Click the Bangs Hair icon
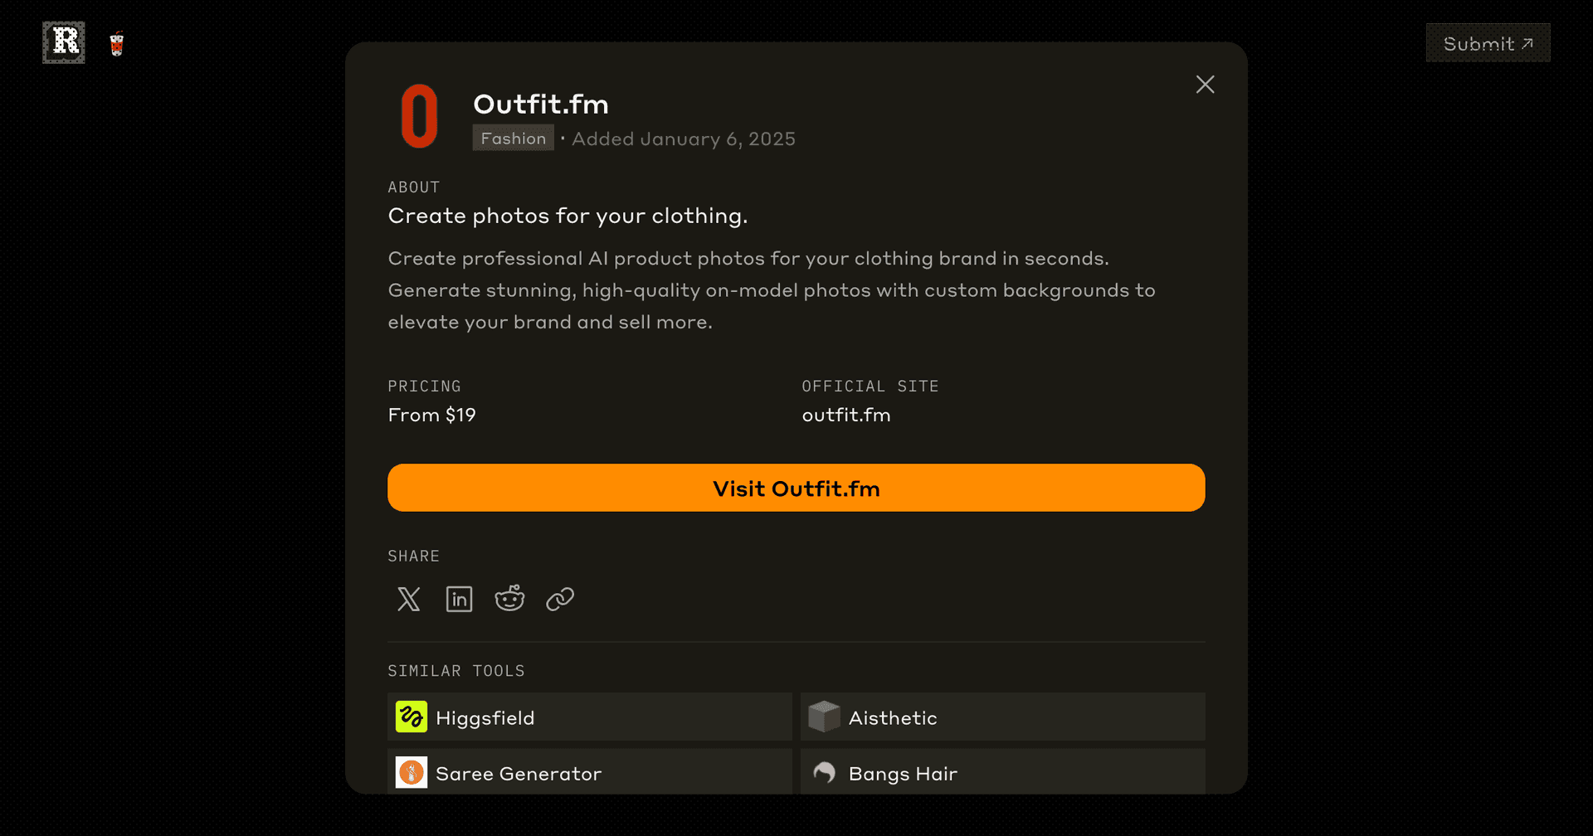Image resolution: width=1593 pixels, height=836 pixels. coord(824,772)
